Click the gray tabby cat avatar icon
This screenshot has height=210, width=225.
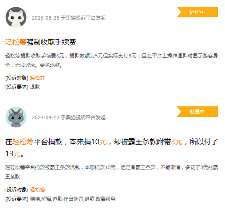click(x=16, y=117)
